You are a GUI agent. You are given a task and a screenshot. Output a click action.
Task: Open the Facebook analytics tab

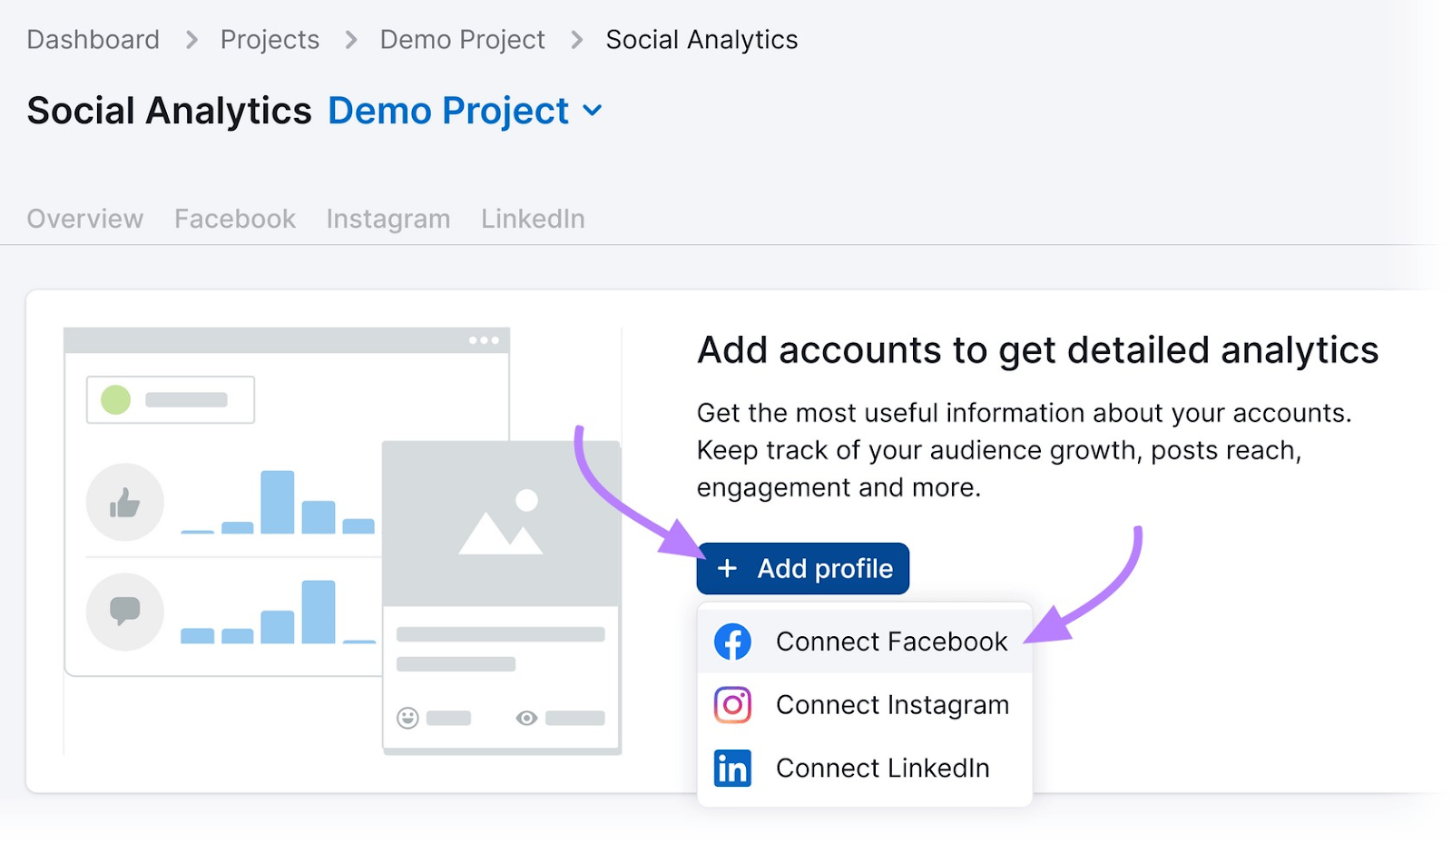pyautogui.click(x=233, y=218)
